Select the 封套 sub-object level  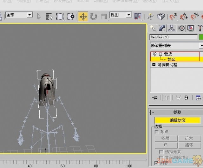pyautogui.click(x=171, y=59)
